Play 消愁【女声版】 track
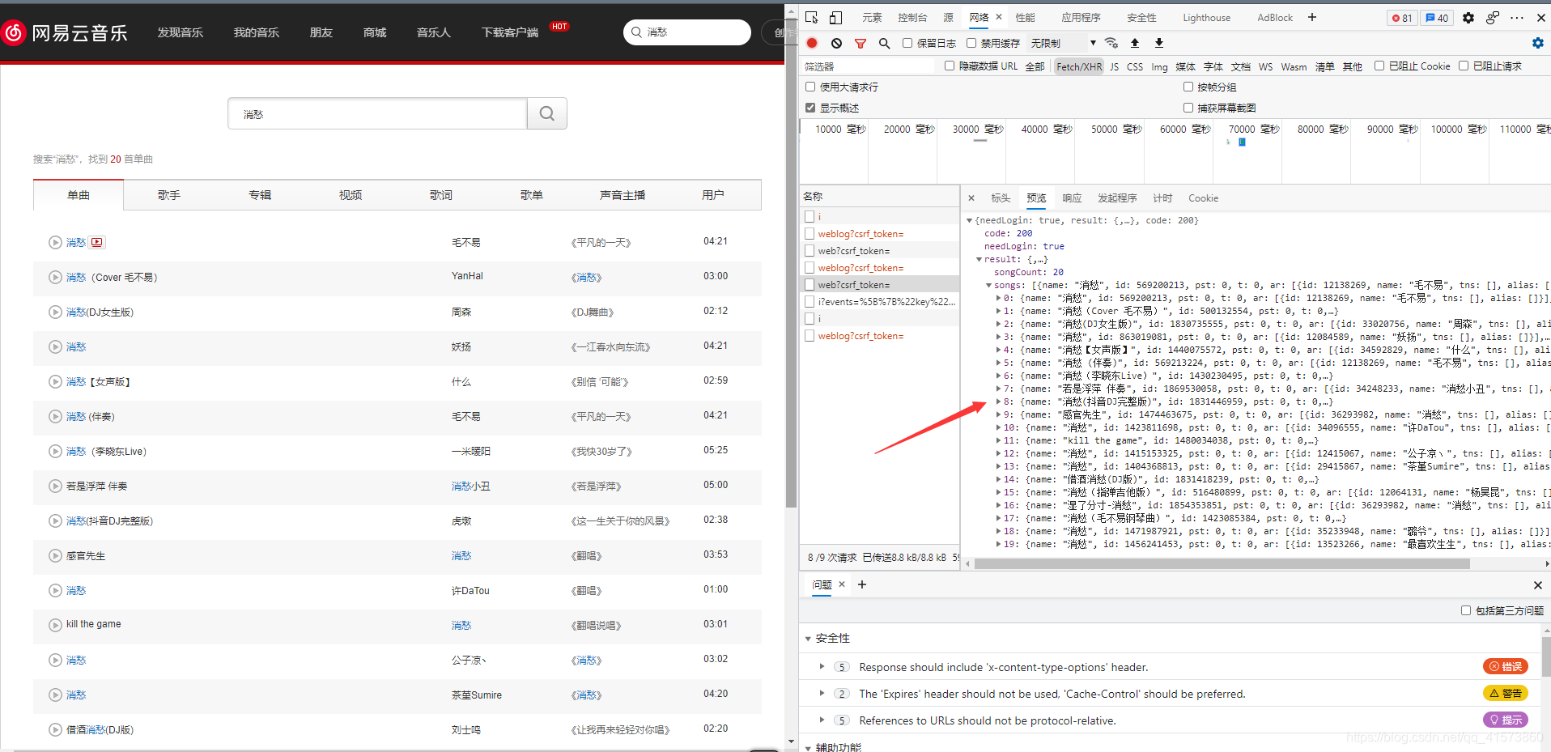1551x752 pixels. pyautogui.click(x=55, y=381)
